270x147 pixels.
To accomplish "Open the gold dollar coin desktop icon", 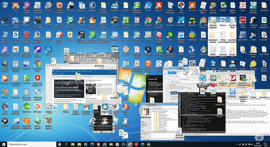I will (253, 64).
